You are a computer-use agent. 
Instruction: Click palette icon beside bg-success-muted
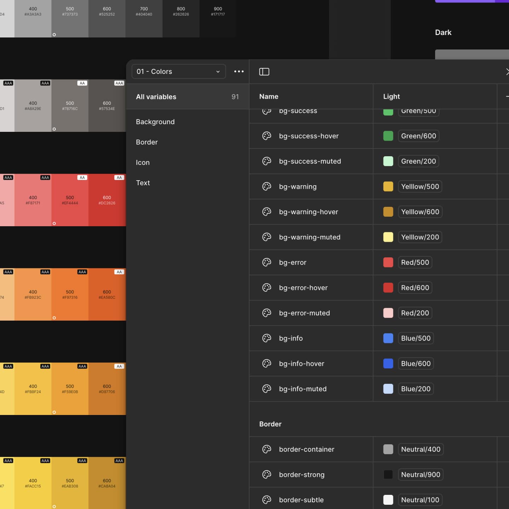tap(267, 161)
